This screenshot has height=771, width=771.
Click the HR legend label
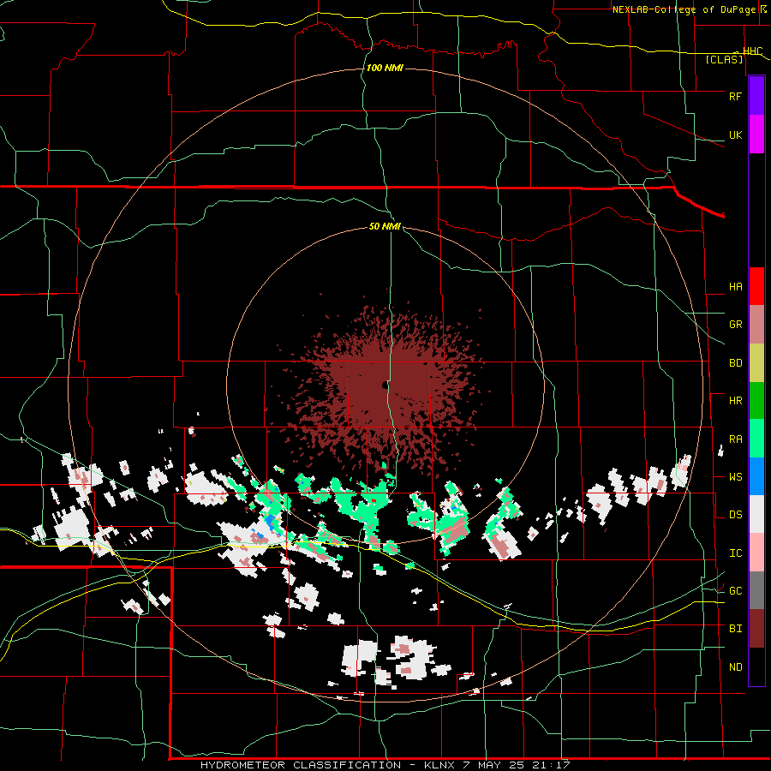(735, 401)
